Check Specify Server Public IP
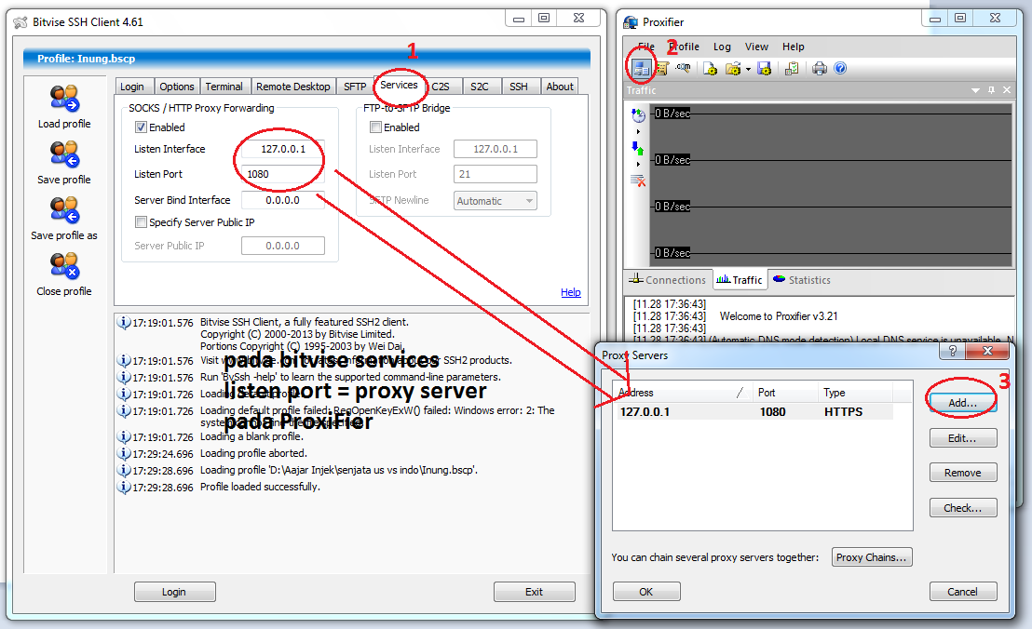Image resolution: width=1032 pixels, height=629 pixels. point(141,222)
